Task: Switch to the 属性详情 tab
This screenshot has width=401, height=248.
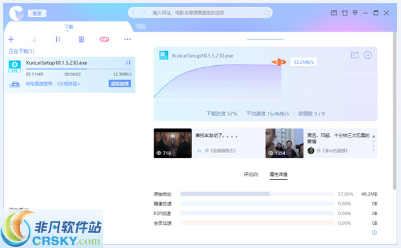Action: click(278, 174)
